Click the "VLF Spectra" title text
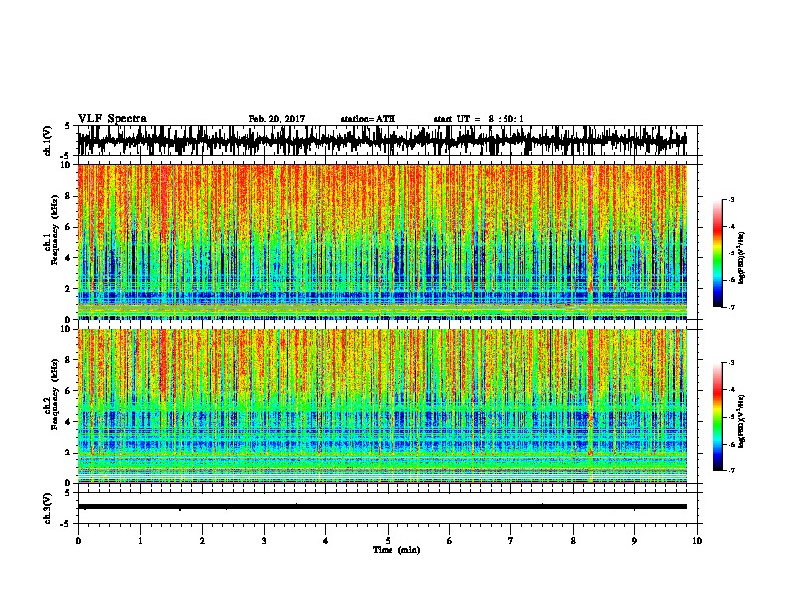The width and height of the screenshot is (785, 606). tap(112, 119)
